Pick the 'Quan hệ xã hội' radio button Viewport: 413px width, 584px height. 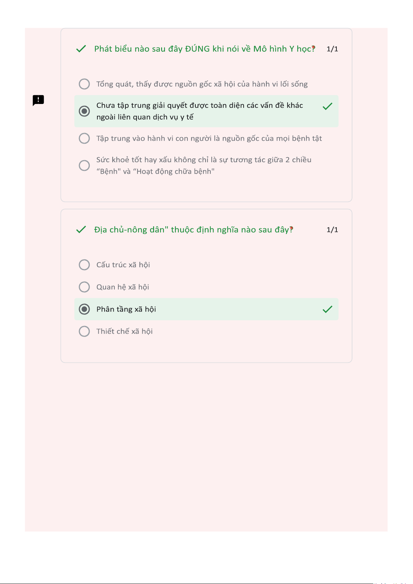84,287
